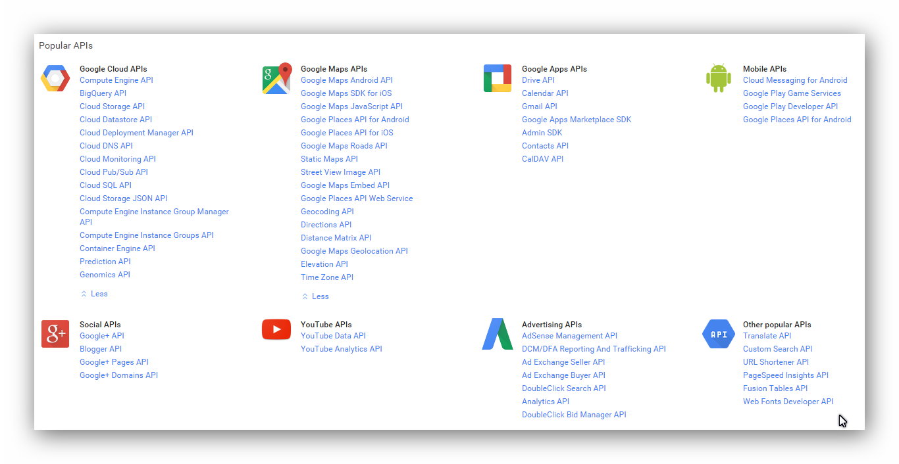This screenshot has height=464, width=899.
Task: Open YouTube Analytics API
Action: pos(342,349)
